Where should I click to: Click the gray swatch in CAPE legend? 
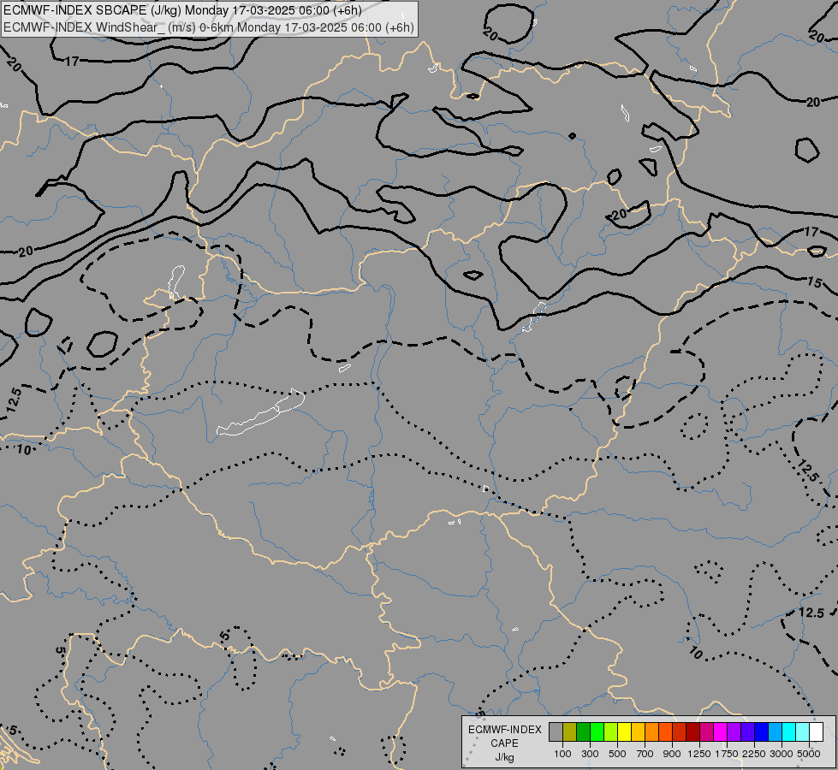(x=556, y=732)
